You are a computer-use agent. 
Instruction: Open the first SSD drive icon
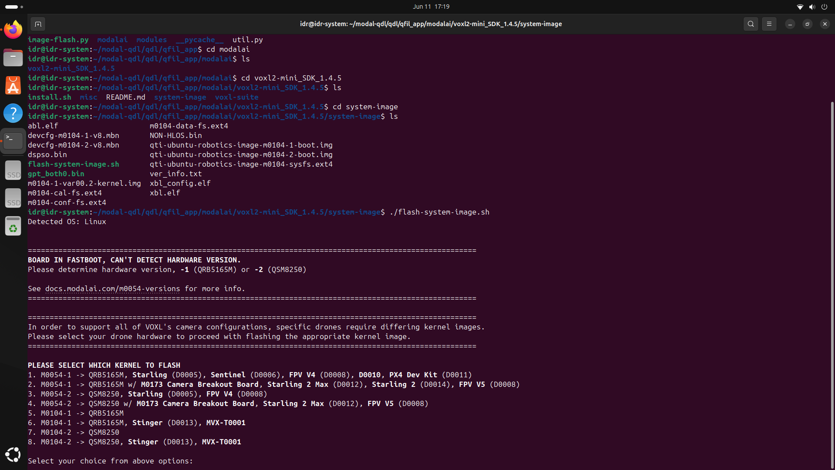tap(13, 170)
